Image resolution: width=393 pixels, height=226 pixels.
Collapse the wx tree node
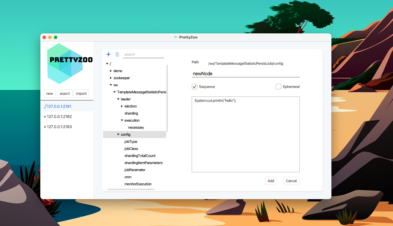pyautogui.click(x=111, y=85)
